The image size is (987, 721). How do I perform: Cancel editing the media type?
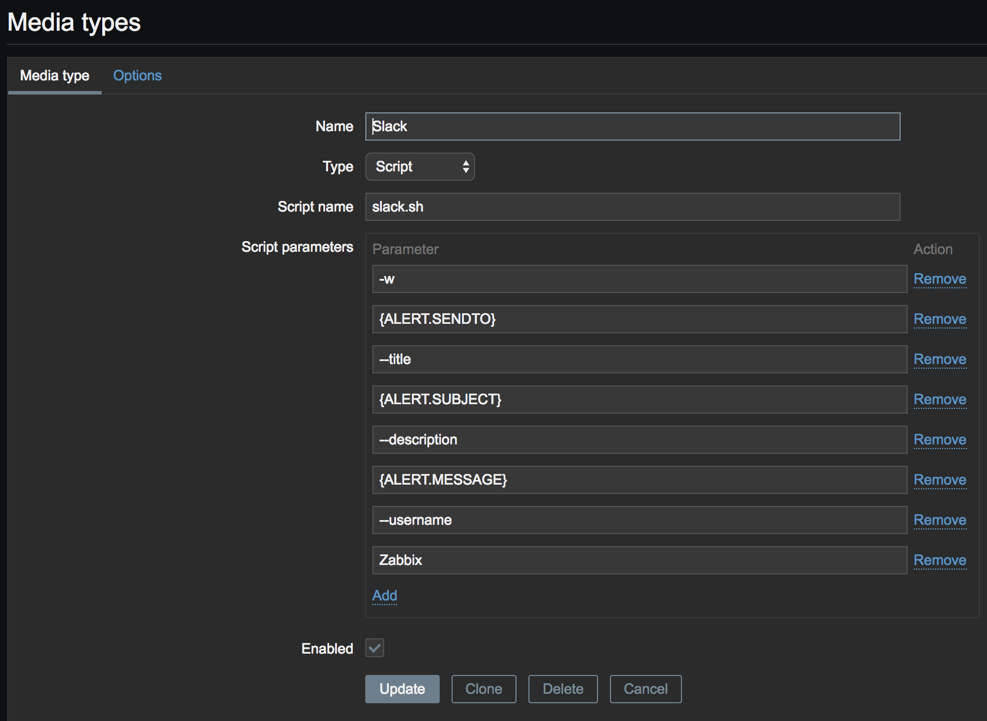point(645,689)
